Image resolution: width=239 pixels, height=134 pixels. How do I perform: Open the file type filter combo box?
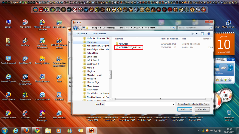193,104
